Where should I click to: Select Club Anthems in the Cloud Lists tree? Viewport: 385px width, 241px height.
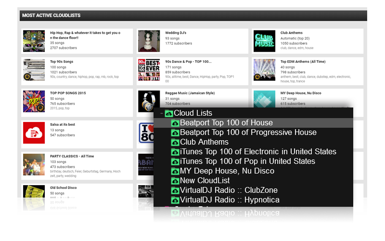(204, 142)
